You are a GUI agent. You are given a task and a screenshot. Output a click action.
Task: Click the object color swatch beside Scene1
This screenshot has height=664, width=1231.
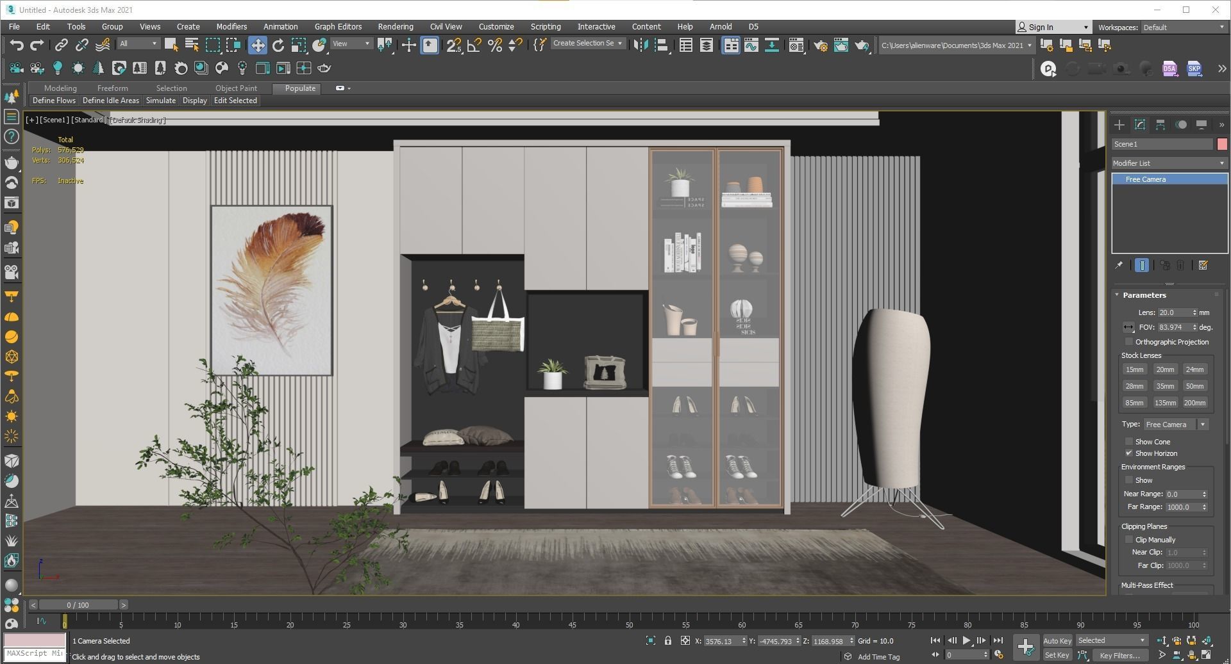[x=1222, y=144]
